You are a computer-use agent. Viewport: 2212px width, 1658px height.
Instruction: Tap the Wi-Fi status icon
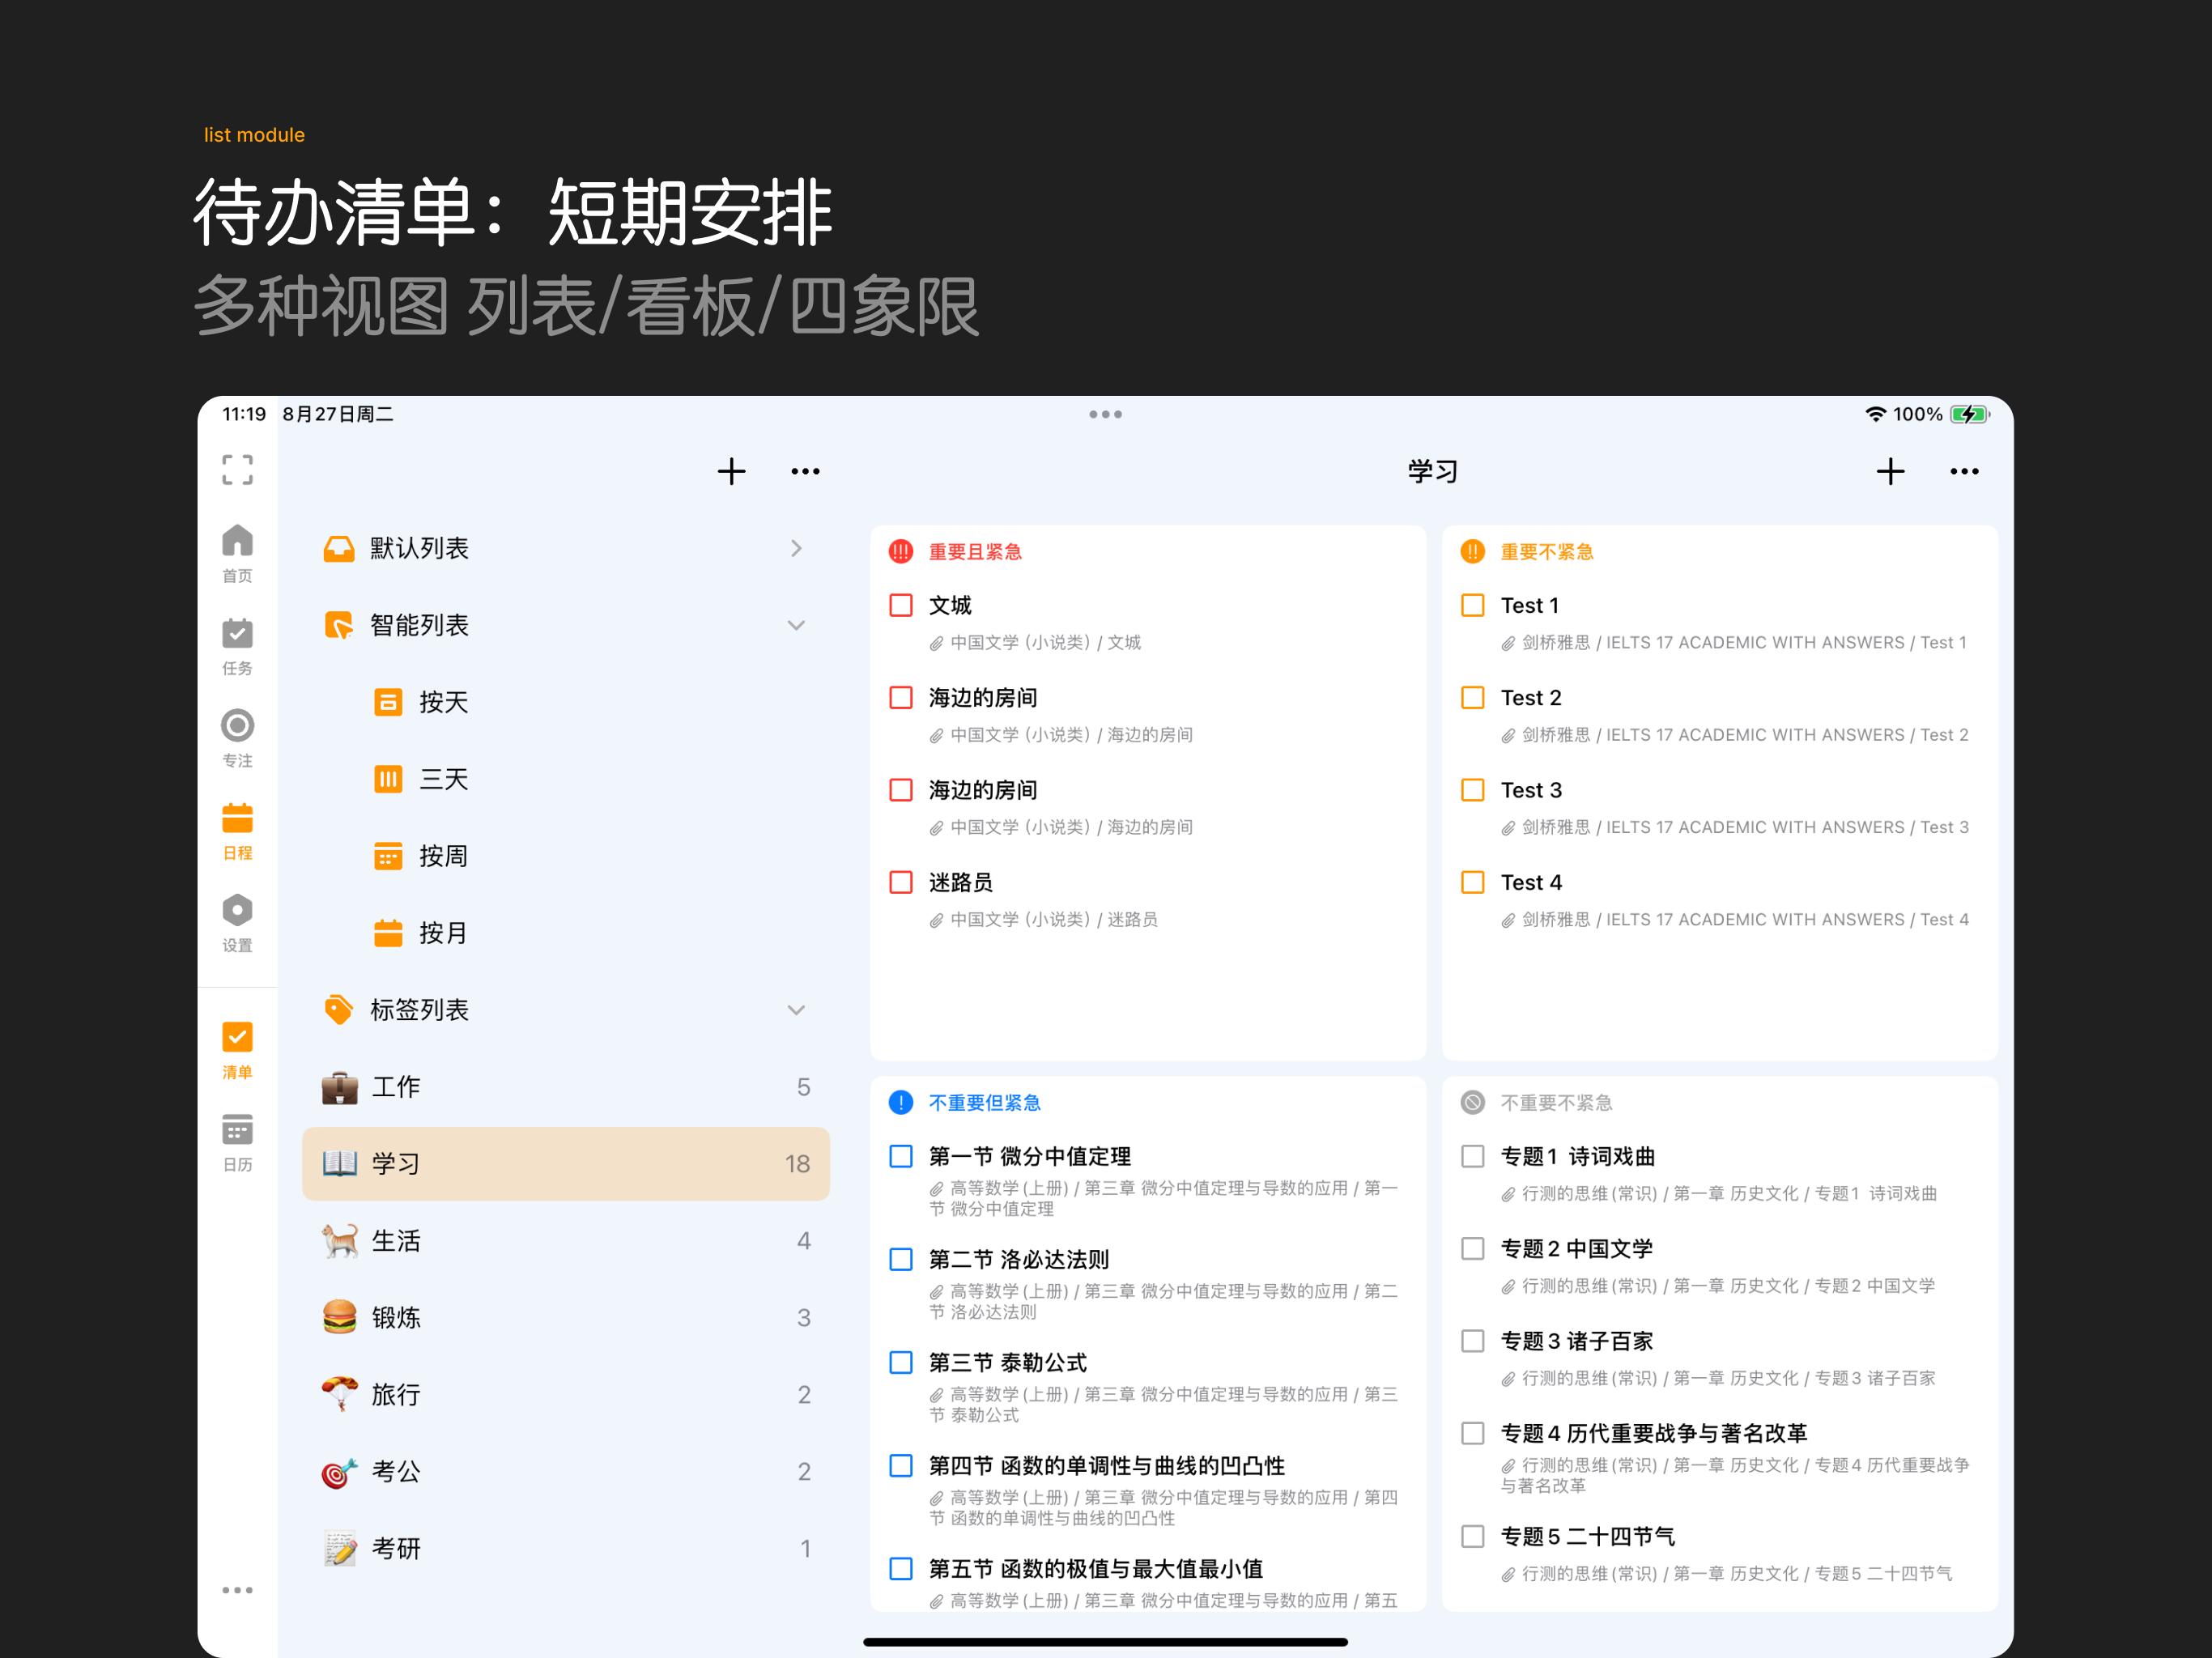(1876, 414)
